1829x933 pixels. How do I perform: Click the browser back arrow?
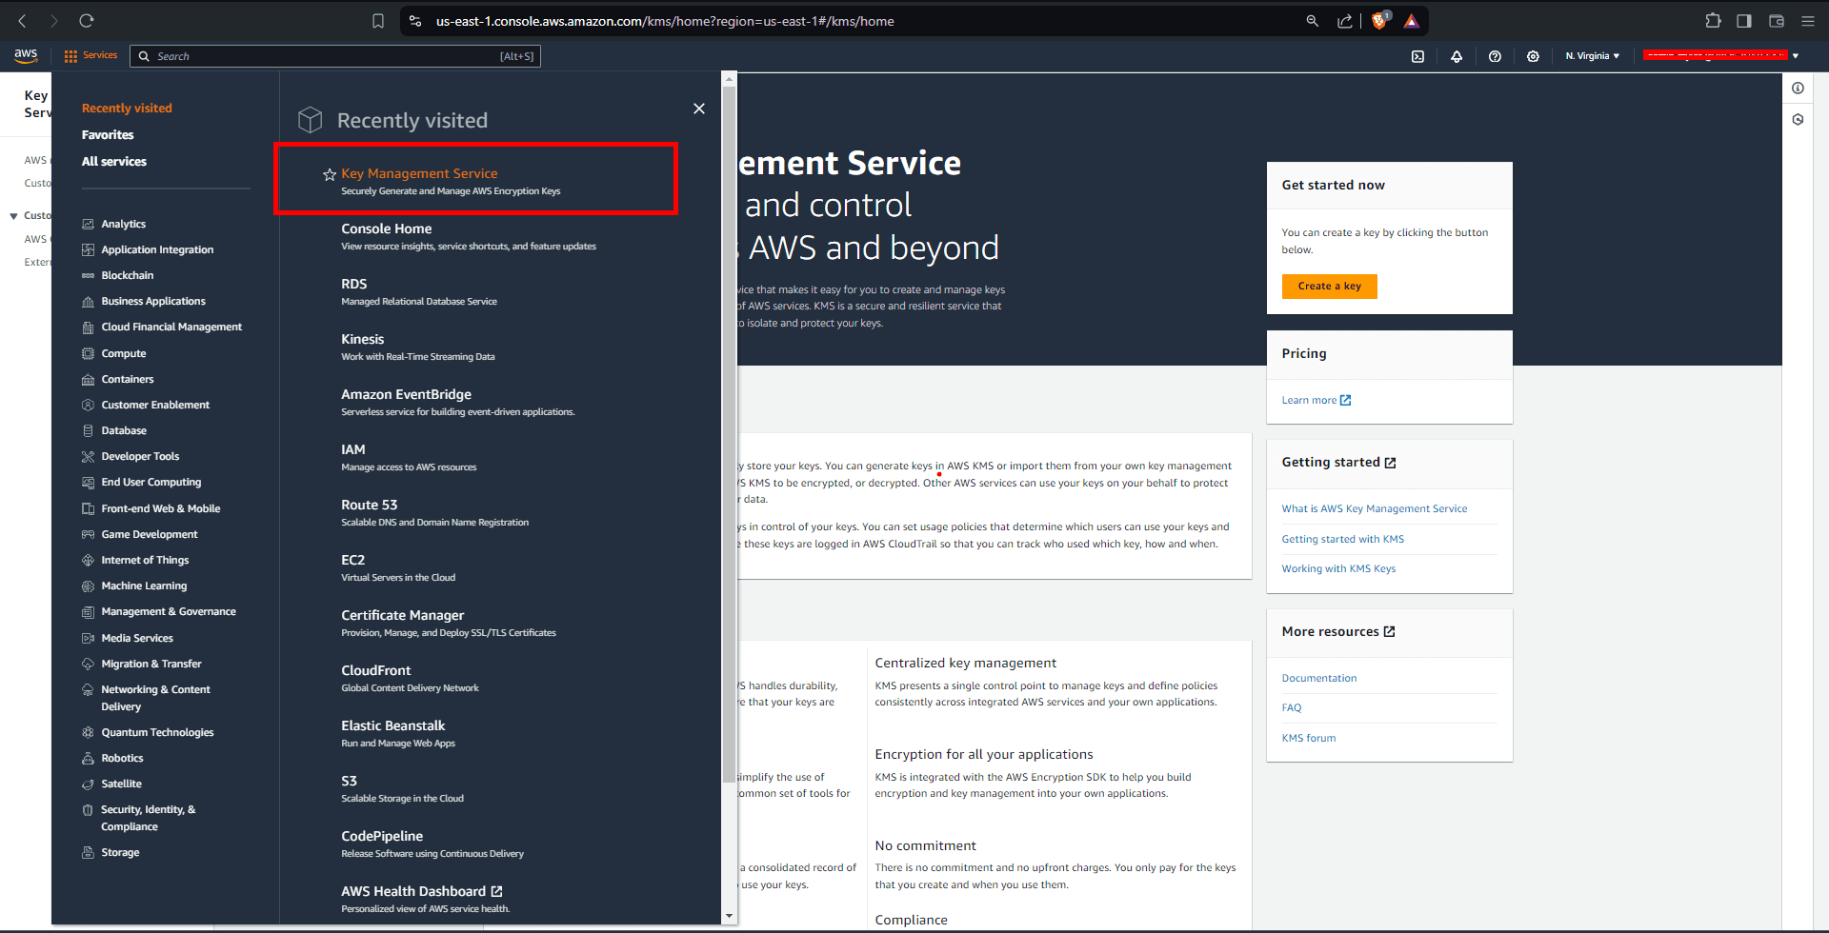(22, 21)
